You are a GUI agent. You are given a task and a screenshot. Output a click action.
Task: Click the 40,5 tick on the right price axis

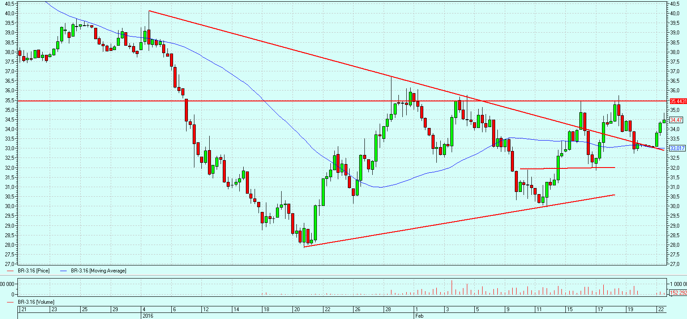click(675, 4)
